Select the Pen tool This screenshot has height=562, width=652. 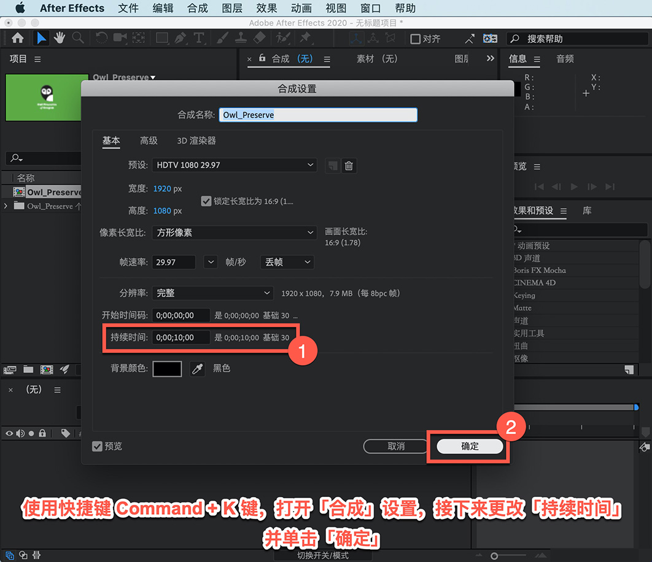point(180,38)
